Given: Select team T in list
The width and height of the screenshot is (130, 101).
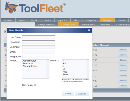Looking at the screenshot, I should [63, 61].
